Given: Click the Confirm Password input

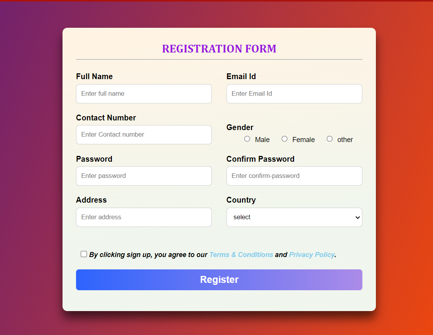Looking at the screenshot, I should pyautogui.click(x=294, y=176).
